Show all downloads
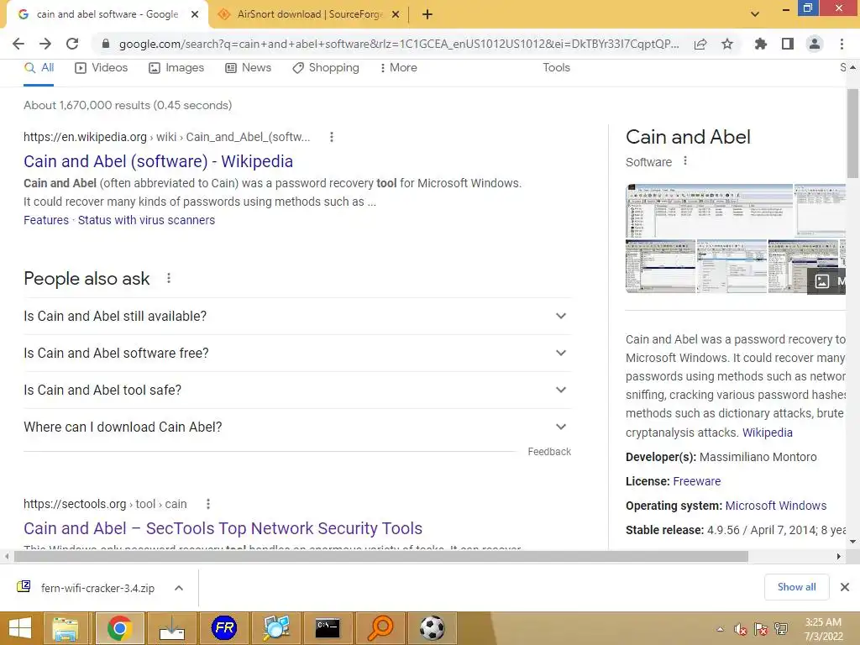860x645 pixels. [796, 587]
